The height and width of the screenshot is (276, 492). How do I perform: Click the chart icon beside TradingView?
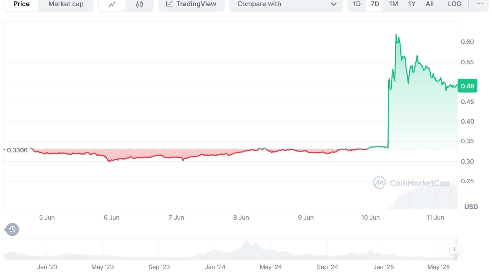click(x=170, y=4)
